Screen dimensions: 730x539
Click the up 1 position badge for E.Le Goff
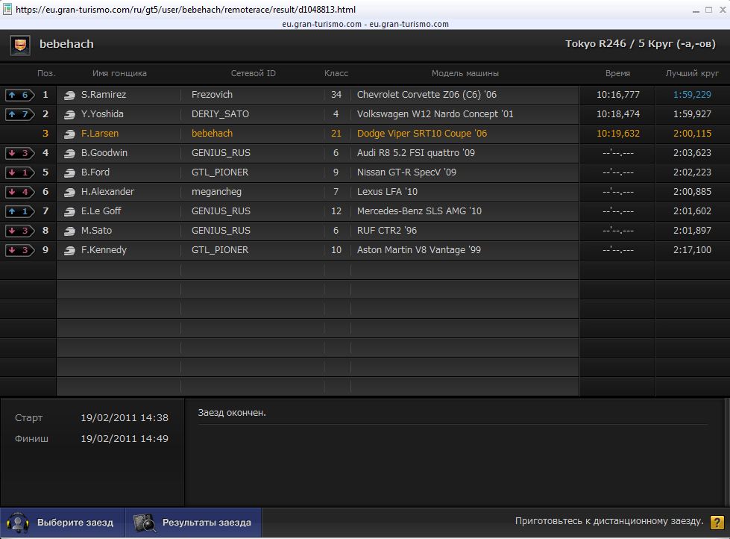tap(19, 211)
